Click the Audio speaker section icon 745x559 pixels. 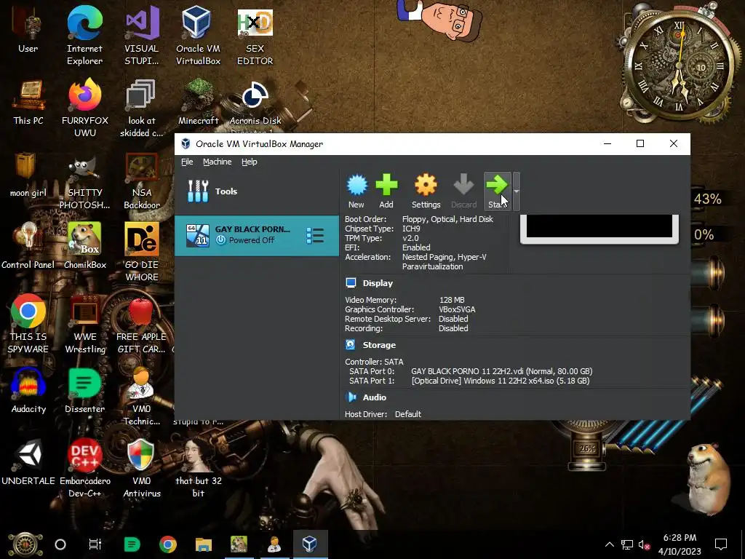351,397
